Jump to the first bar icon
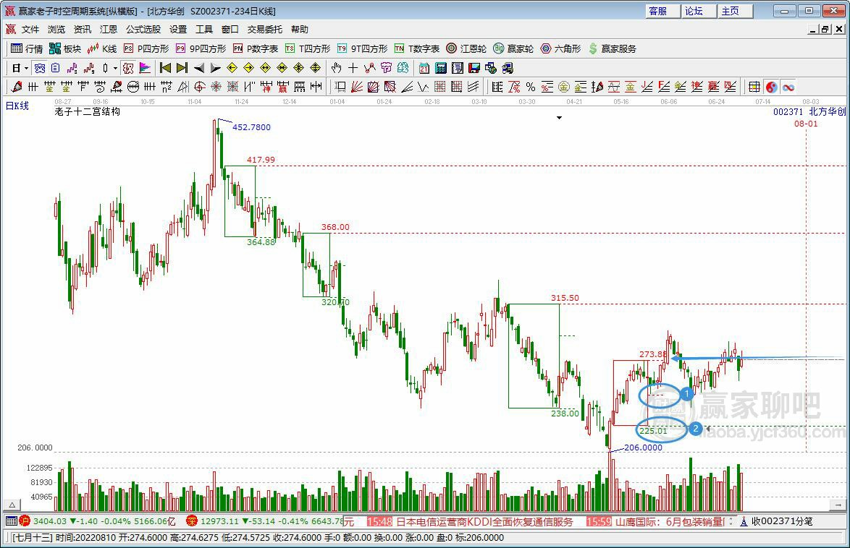This screenshot has height=548, width=850. [165, 68]
